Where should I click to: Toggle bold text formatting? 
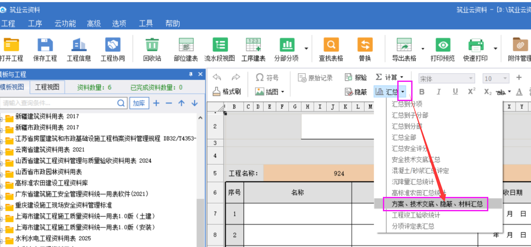click(422, 92)
